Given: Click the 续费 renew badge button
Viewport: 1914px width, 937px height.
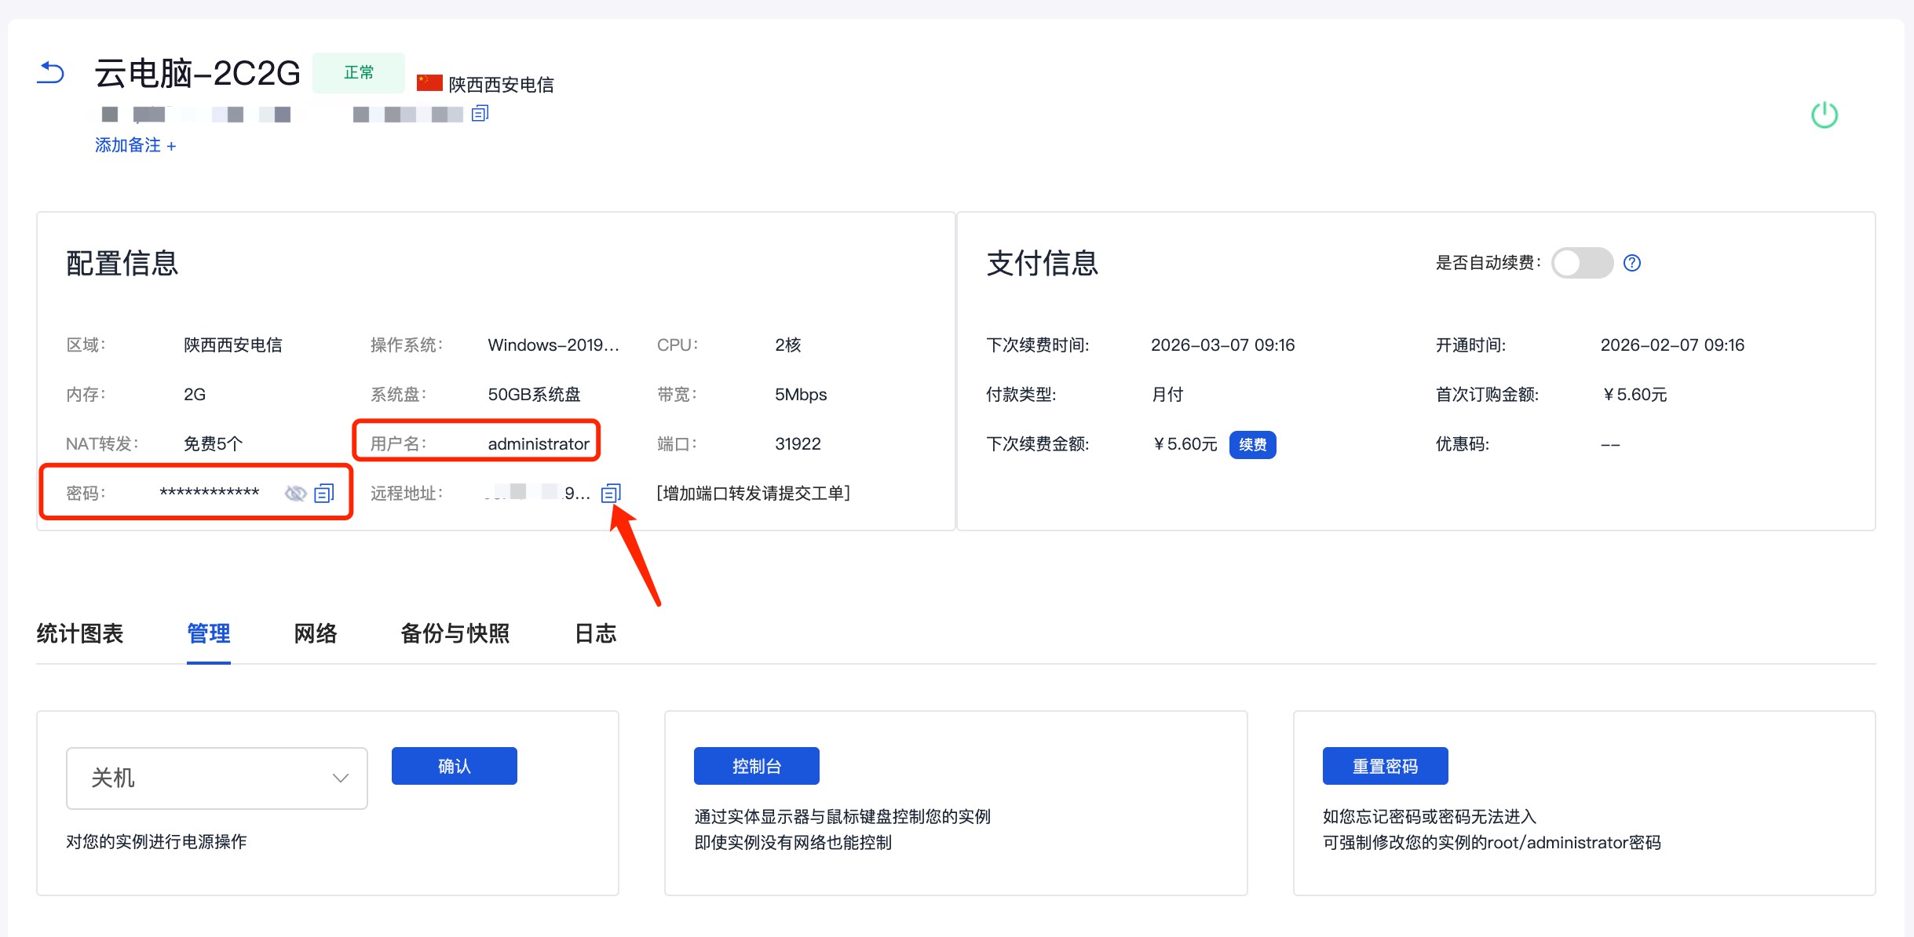Looking at the screenshot, I should [x=1252, y=445].
